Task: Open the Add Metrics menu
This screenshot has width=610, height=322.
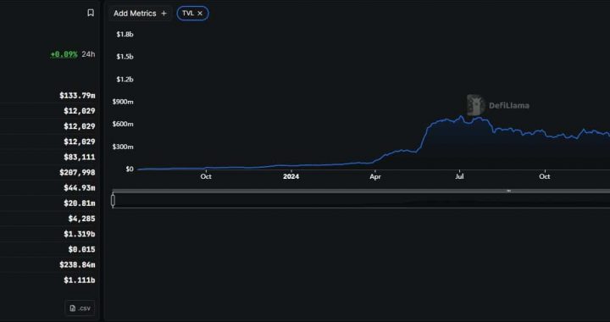Action: click(140, 14)
